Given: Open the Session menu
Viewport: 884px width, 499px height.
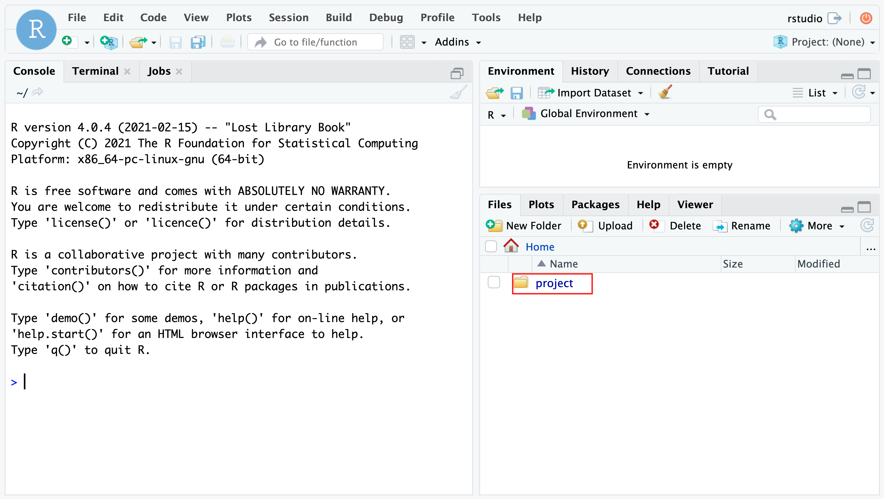Looking at the screenshot, I should point(288,17).
